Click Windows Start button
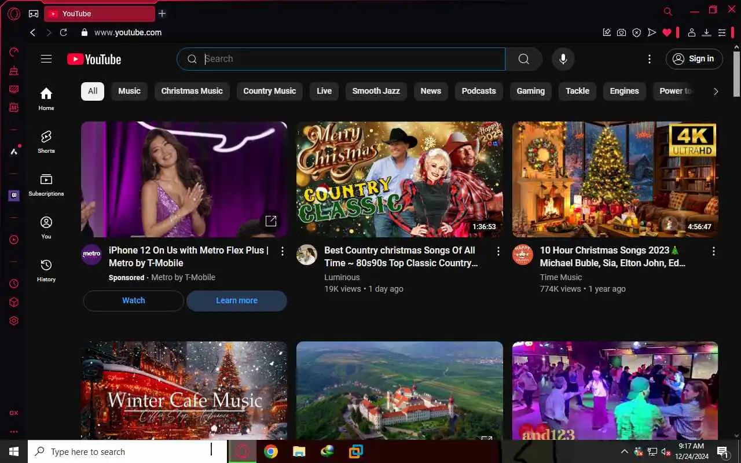The width and height of the screenshot is (741, 463). 14,451
